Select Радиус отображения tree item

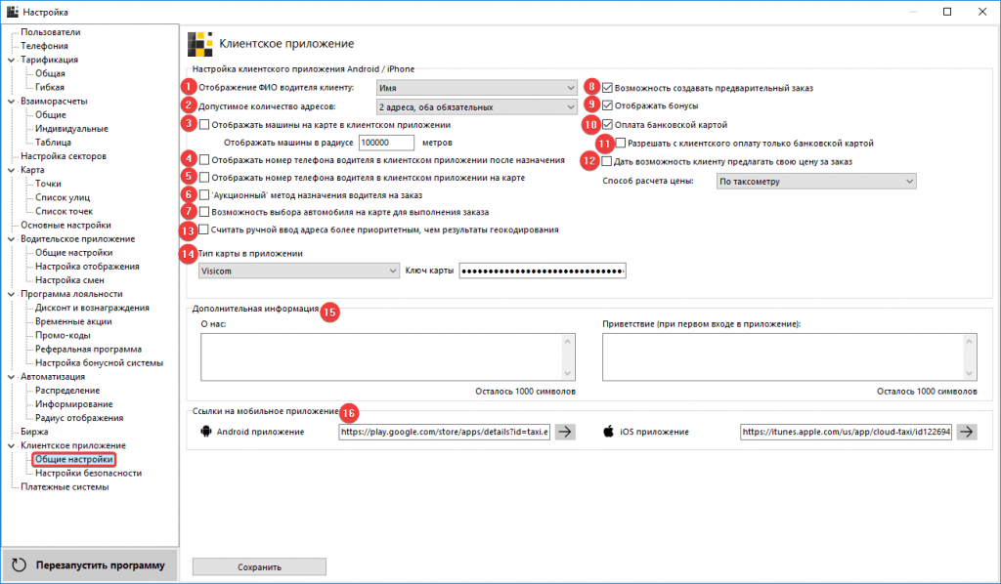click(x=79, y=418)
